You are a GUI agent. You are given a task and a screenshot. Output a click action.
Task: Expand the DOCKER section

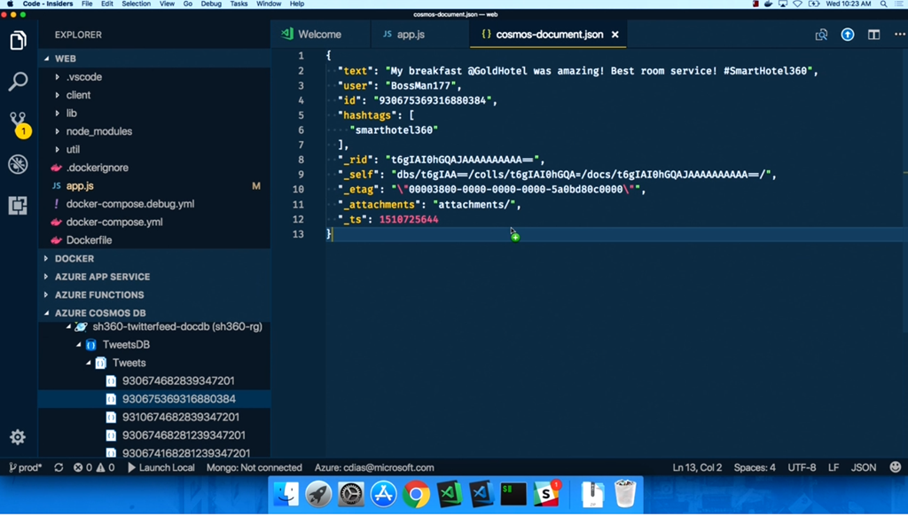tap(74, 259)
